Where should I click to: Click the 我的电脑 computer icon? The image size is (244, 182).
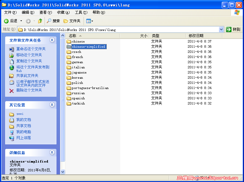click(x=12, y=132)
